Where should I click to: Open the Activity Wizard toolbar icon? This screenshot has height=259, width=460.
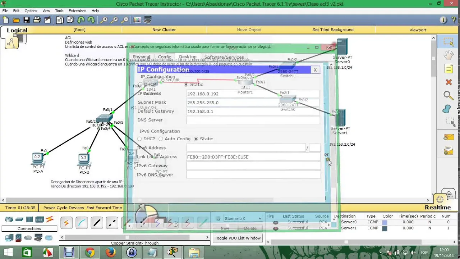point(47,20)
